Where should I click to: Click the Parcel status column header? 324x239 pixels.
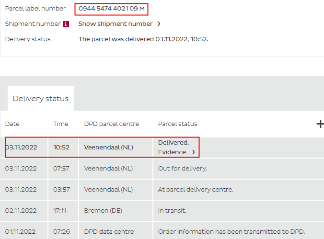(177, 124)
